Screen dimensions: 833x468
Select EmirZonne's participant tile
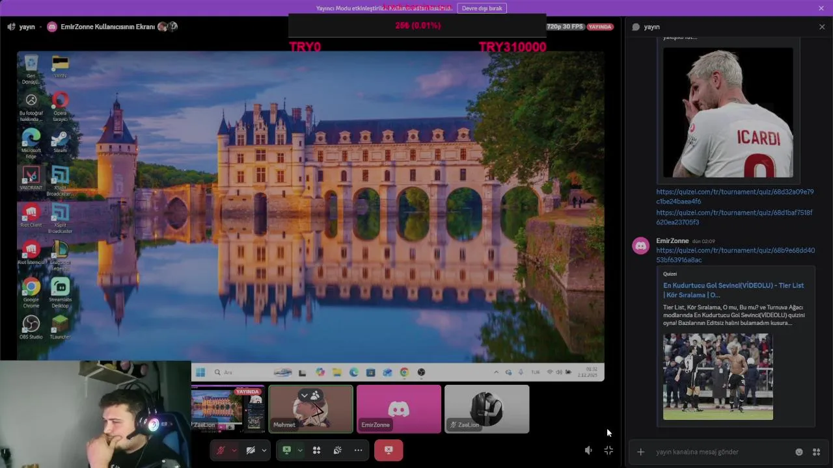(x=399, y=409)
